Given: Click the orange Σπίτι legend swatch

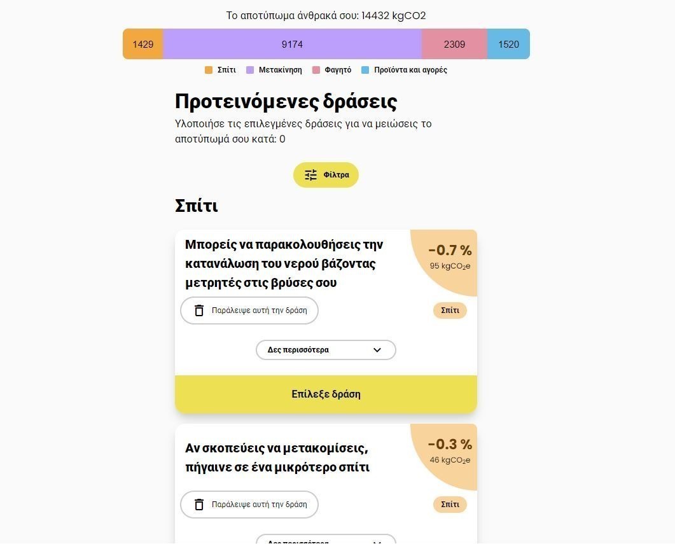Looking at the screenshot, I should [209, 70].
